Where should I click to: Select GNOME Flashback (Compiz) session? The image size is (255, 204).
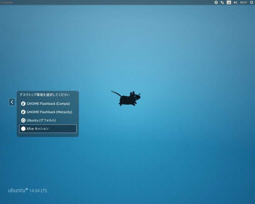tap(47, 104)
